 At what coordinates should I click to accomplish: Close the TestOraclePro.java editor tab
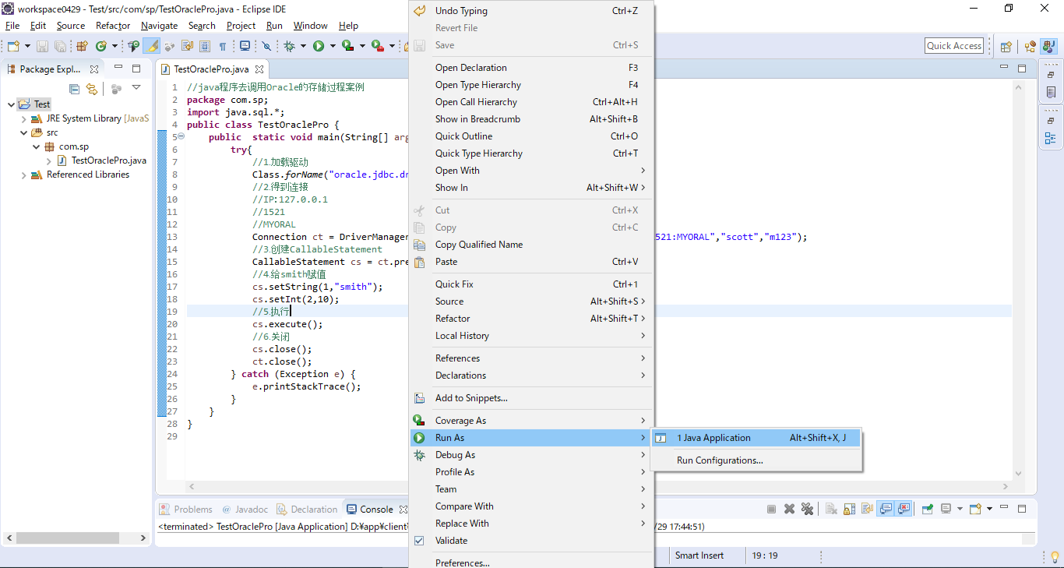(260, 69)
